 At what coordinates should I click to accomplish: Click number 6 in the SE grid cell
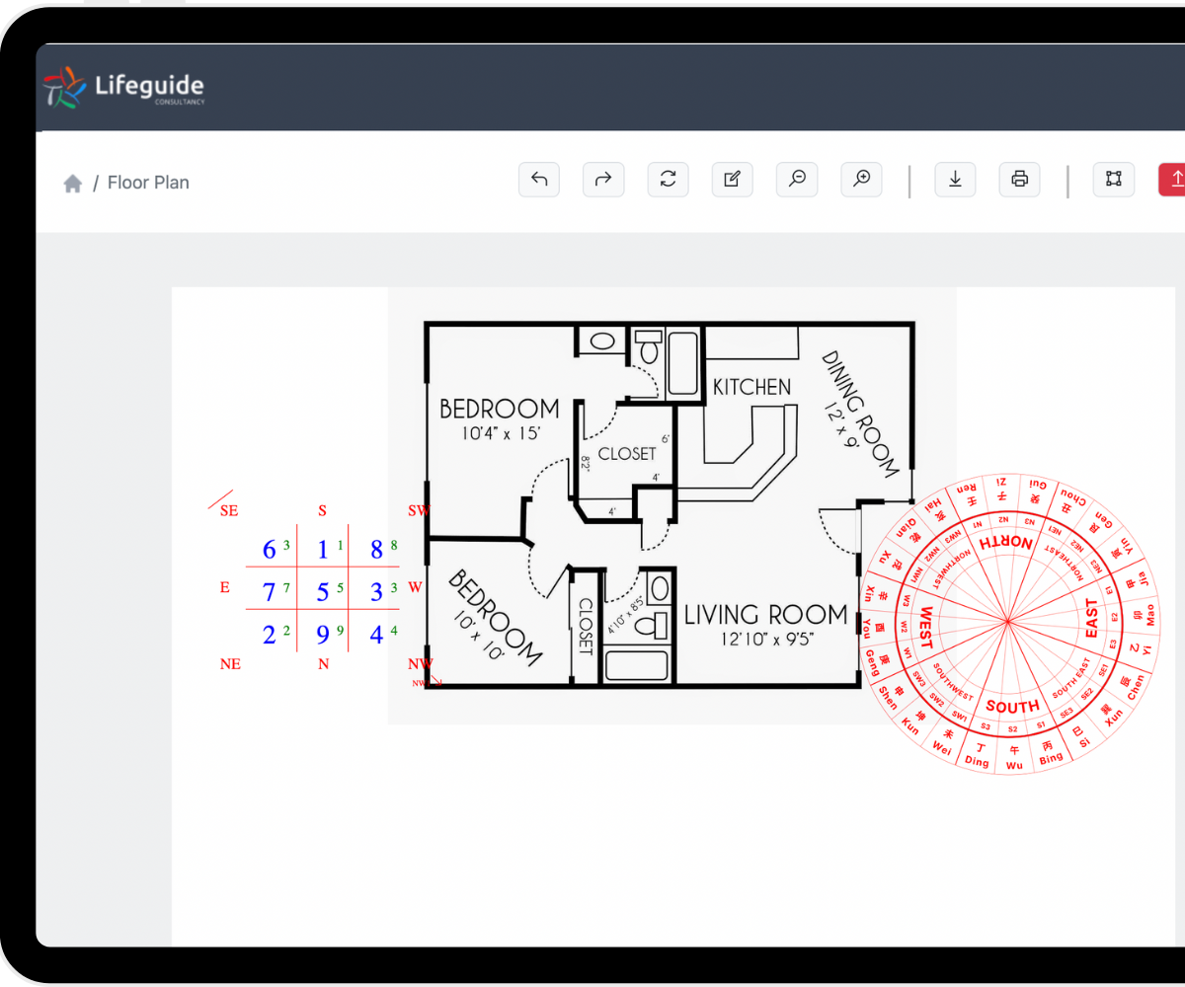[x=270, y=550]
